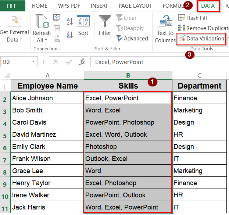
Task: Click the formula bar showing Excel, PowerPoint
Action: click(158, 62)
